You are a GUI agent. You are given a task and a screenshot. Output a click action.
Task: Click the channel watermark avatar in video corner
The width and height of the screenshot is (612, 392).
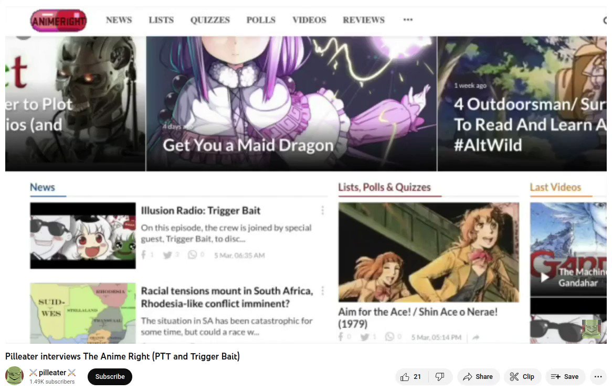(591, 329)
